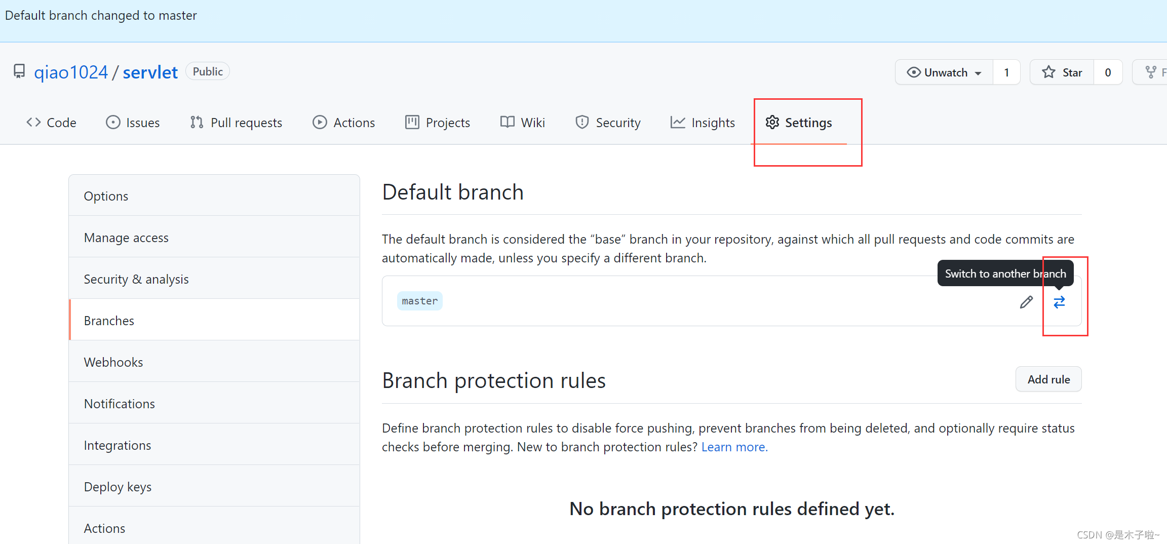This screenshot has height=544, width=1167.
Task: Click the Learn more link
Action: (734, 447)
